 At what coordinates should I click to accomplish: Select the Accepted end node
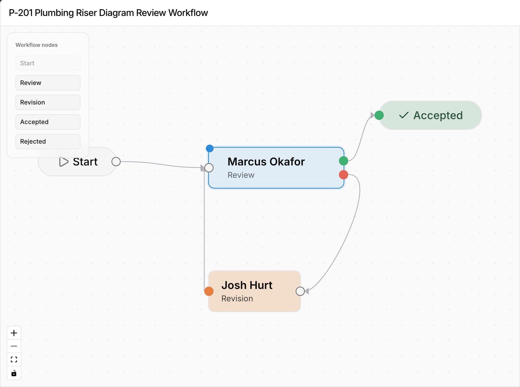pyautogui.click(x=430, y=115)
